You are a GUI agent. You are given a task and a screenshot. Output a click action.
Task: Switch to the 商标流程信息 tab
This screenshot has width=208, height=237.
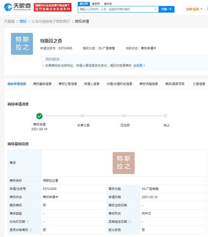tap(149, 84)
